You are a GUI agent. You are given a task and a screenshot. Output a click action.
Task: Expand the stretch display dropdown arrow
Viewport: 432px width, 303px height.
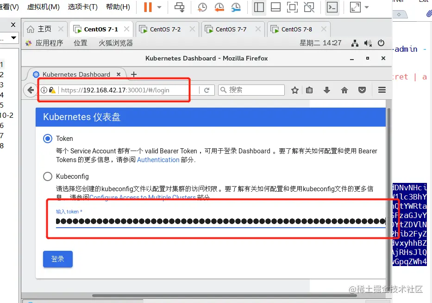coord(367,7)
